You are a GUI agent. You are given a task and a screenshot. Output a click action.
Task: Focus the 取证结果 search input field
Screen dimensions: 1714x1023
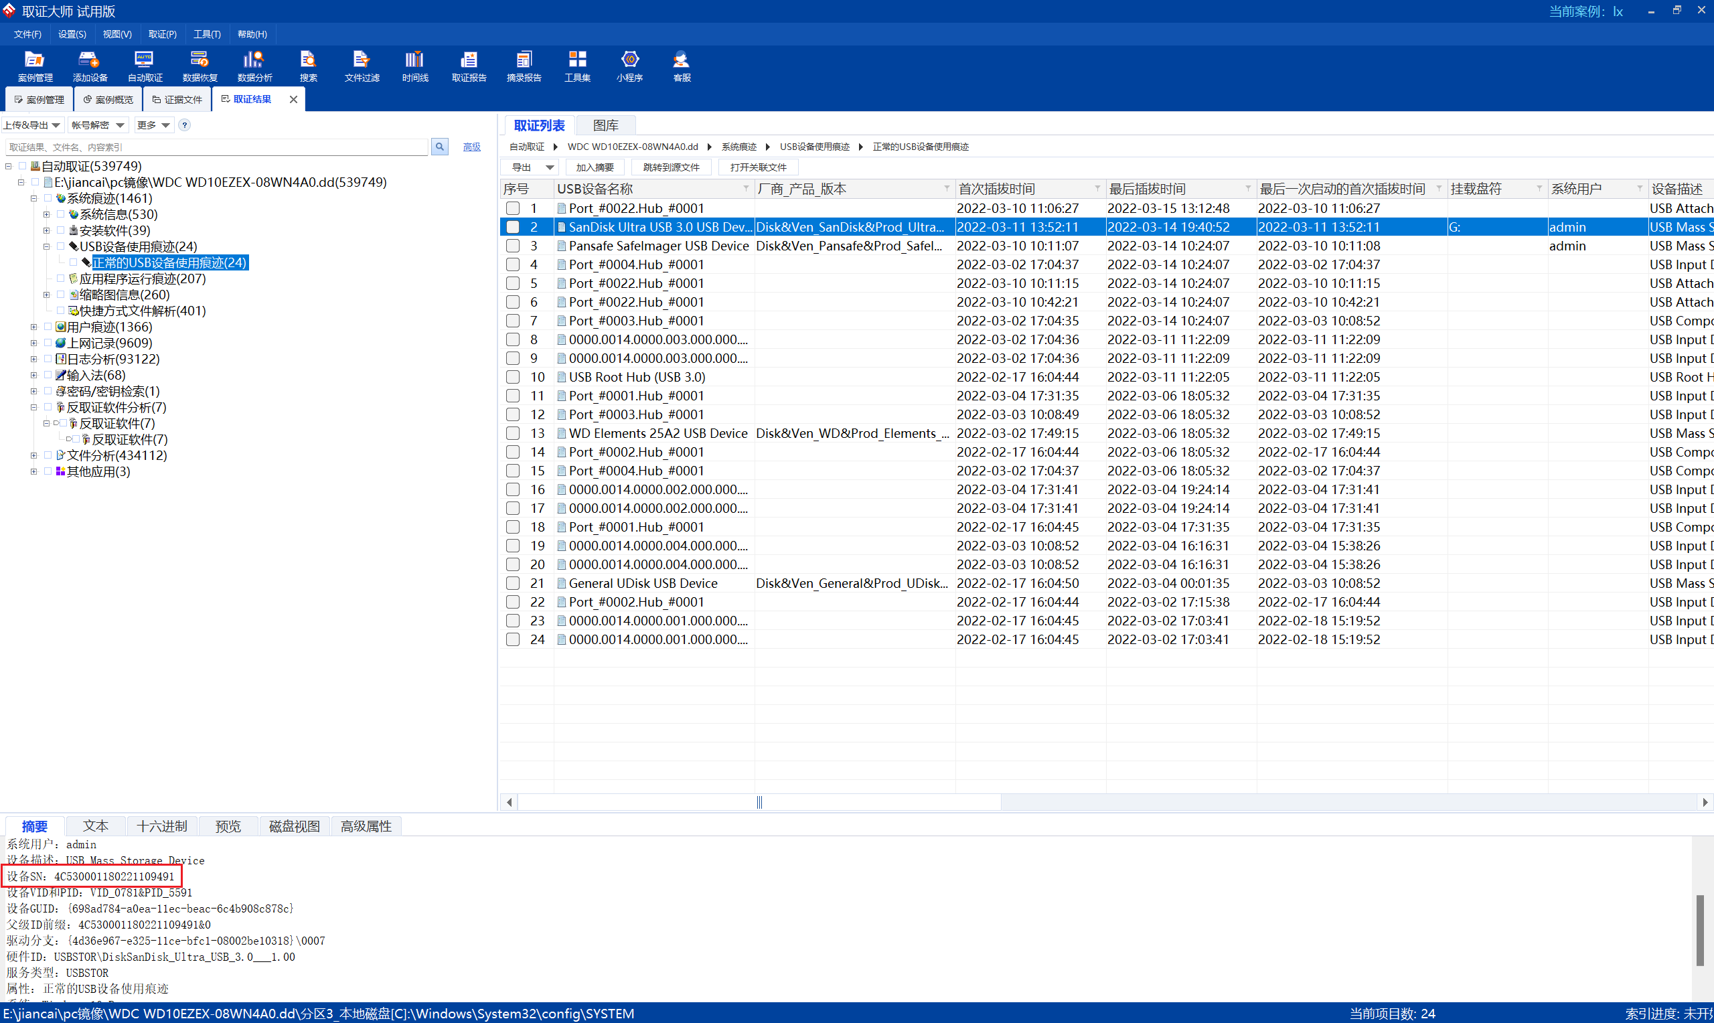[217, 147]
